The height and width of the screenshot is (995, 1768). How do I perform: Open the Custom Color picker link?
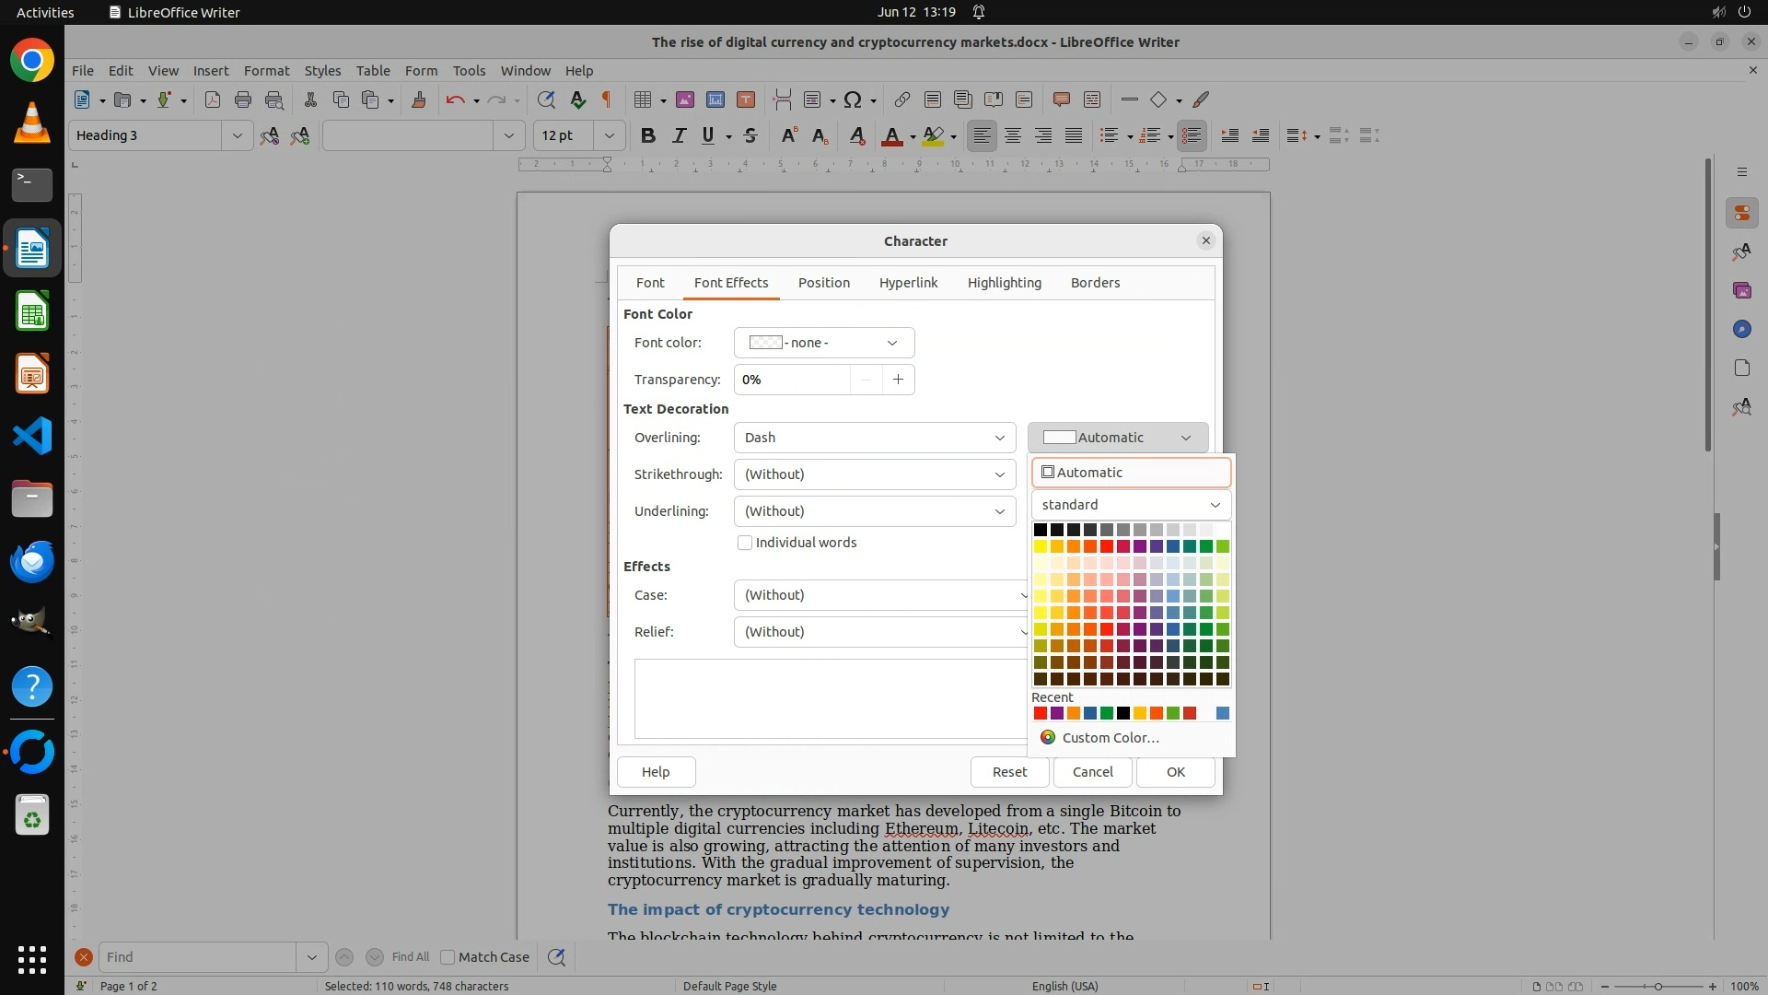pyautogui.click(x=1110, y=738)
